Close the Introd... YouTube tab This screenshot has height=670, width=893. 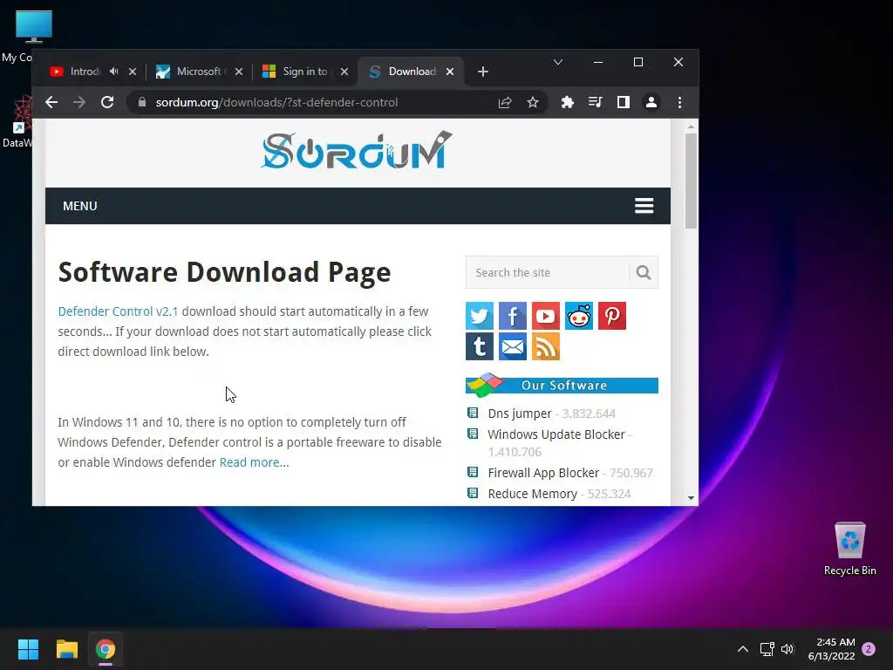point(133,72)
